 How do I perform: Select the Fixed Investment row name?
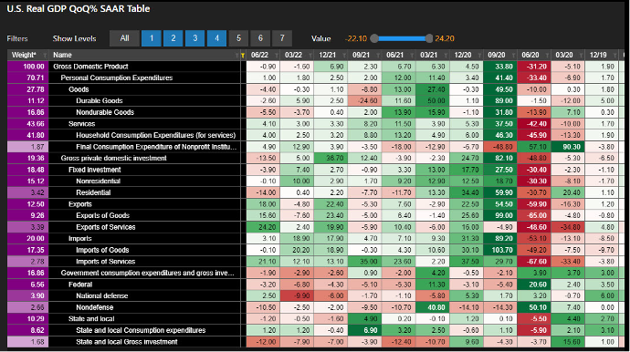click(95, 170)
